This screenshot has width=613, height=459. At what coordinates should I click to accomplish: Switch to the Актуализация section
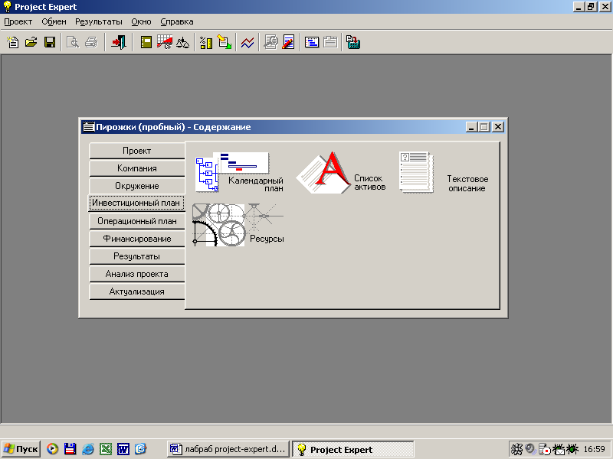tap(137, 291)
